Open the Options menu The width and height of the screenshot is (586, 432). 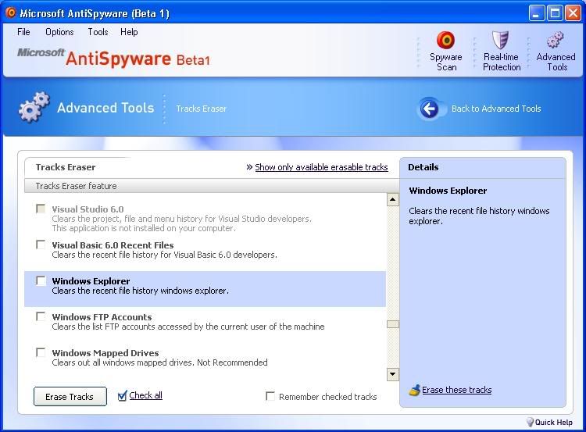59,32
